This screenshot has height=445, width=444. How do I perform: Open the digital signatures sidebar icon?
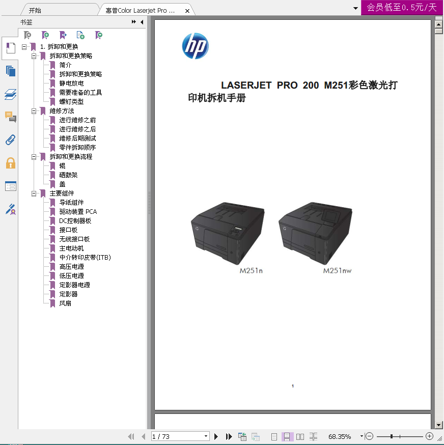(x=11, y=209)
